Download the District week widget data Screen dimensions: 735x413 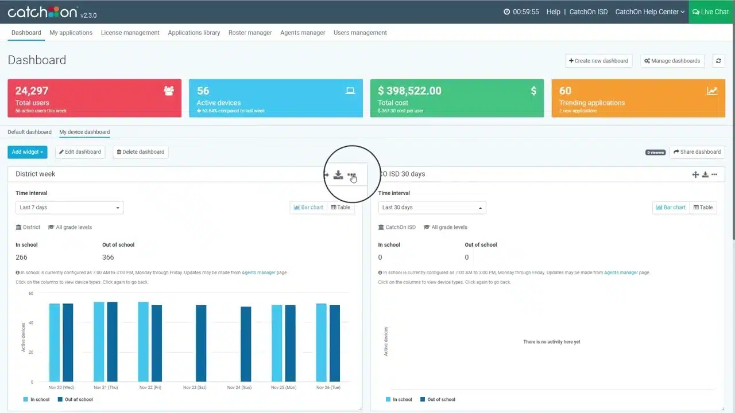point(338,175)
